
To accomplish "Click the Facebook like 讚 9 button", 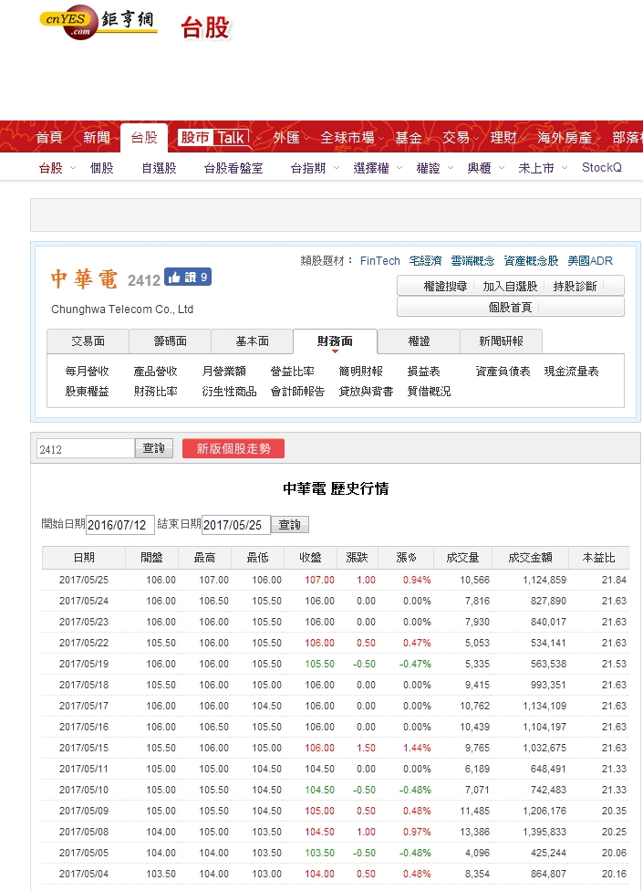I will pos(188,277).
